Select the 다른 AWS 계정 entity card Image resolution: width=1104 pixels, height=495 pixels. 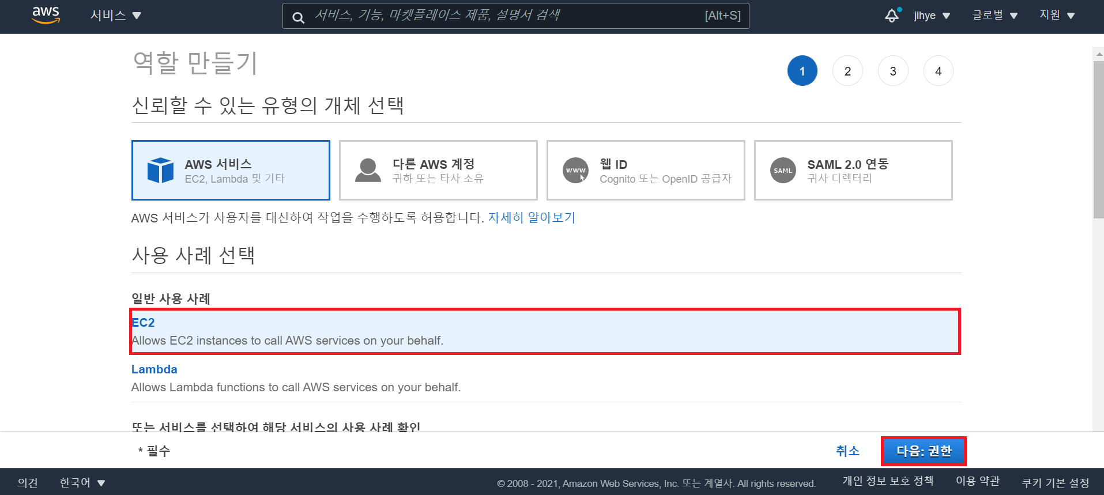pos(438,170)
